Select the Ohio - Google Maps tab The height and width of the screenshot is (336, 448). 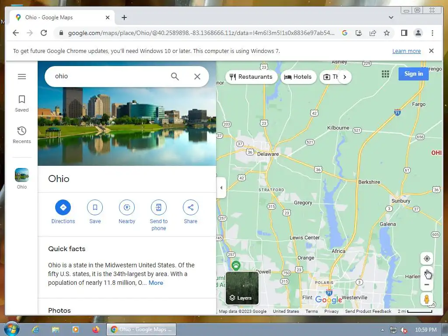point(62,17)
